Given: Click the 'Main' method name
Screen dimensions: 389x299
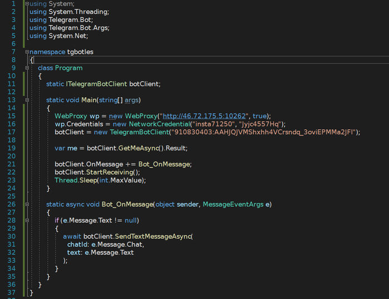Looking at the screenshot, I should click(89, 100).
